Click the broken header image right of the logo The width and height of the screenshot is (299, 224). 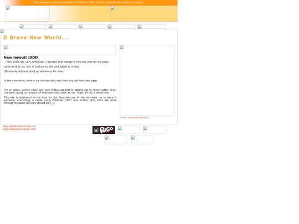pos(144,13)
